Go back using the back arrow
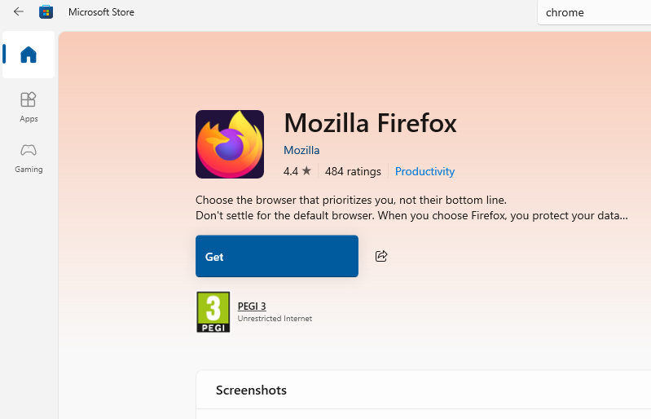651x419 pixels. (19, 11)
